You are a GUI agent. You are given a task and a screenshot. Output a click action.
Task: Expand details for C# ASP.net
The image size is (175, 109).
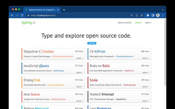click(x=145, y=58)
